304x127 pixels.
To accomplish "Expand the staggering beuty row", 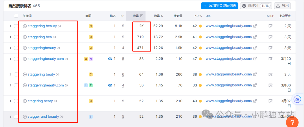I will (10, 74).
